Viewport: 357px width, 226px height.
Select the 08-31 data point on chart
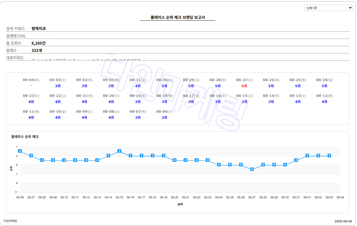(296, 160)
